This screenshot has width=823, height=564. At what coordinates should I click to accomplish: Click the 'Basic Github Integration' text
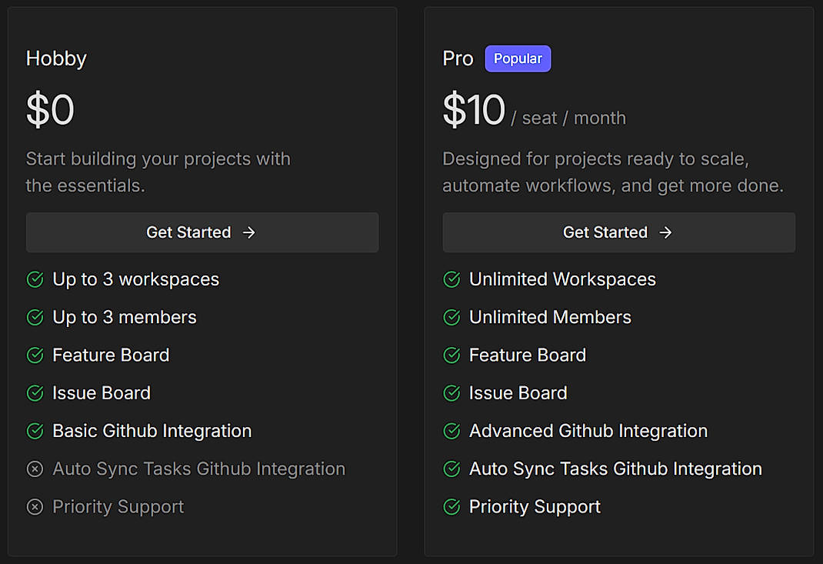[x=152, y=431]
